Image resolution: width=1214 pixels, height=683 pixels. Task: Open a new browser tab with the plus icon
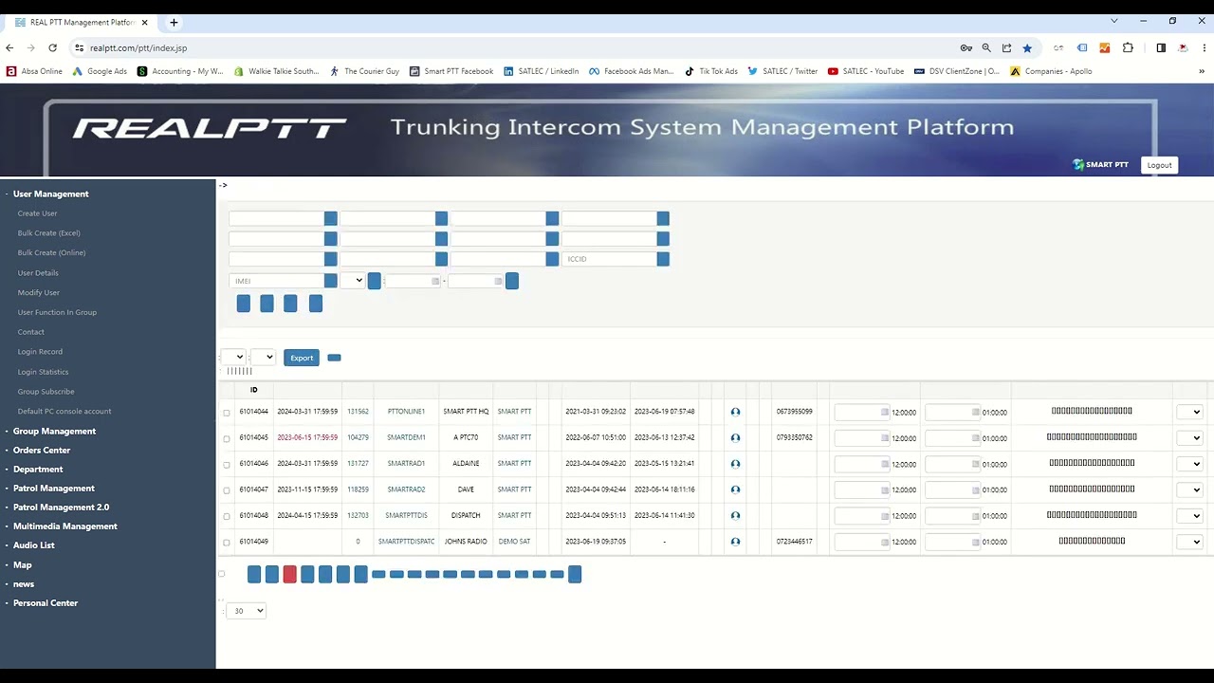(x=174, y=22)
